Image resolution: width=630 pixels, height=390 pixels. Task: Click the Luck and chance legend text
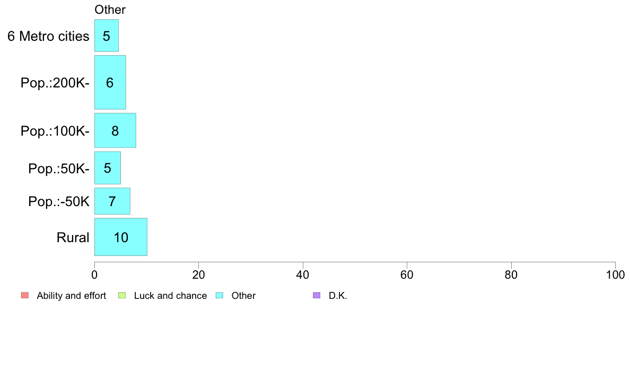point(170,296)
